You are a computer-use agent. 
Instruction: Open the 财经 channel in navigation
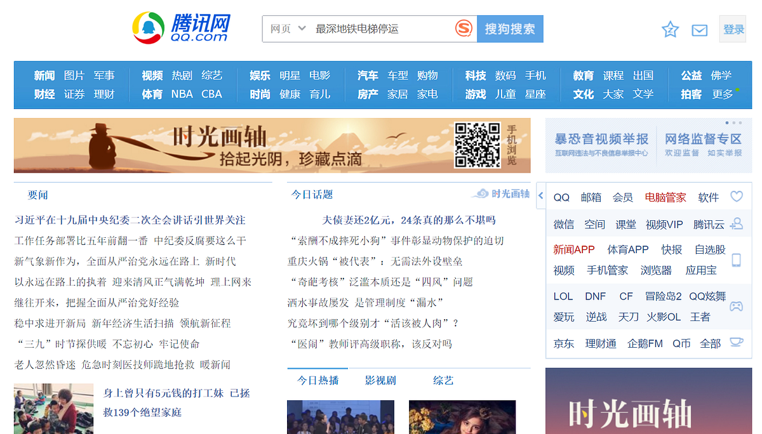coord(44,94)
